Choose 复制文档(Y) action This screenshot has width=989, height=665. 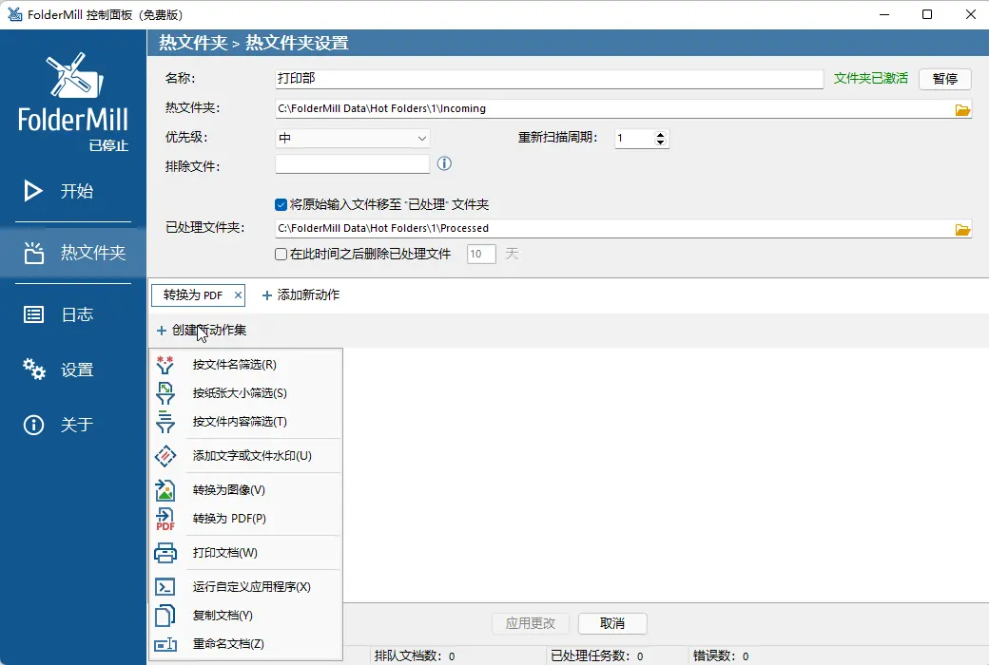246,616
